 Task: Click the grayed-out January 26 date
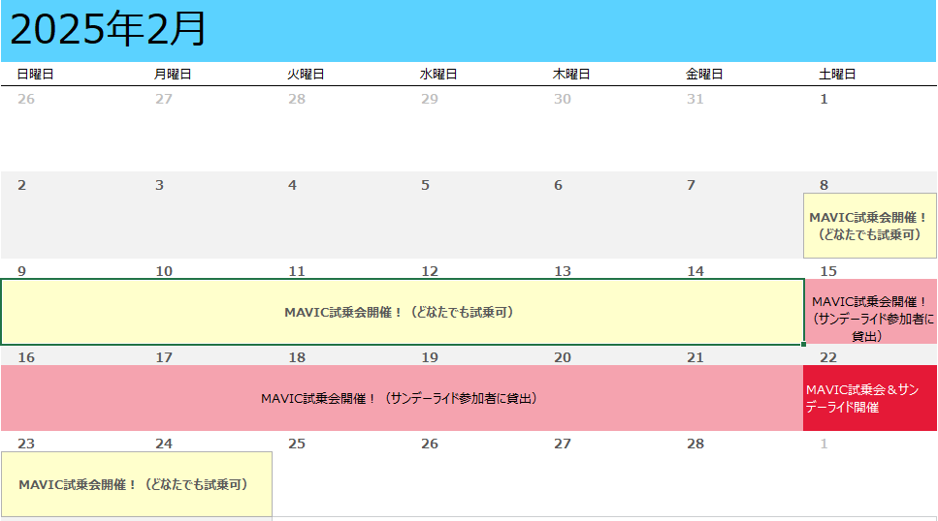click(26, 99)
